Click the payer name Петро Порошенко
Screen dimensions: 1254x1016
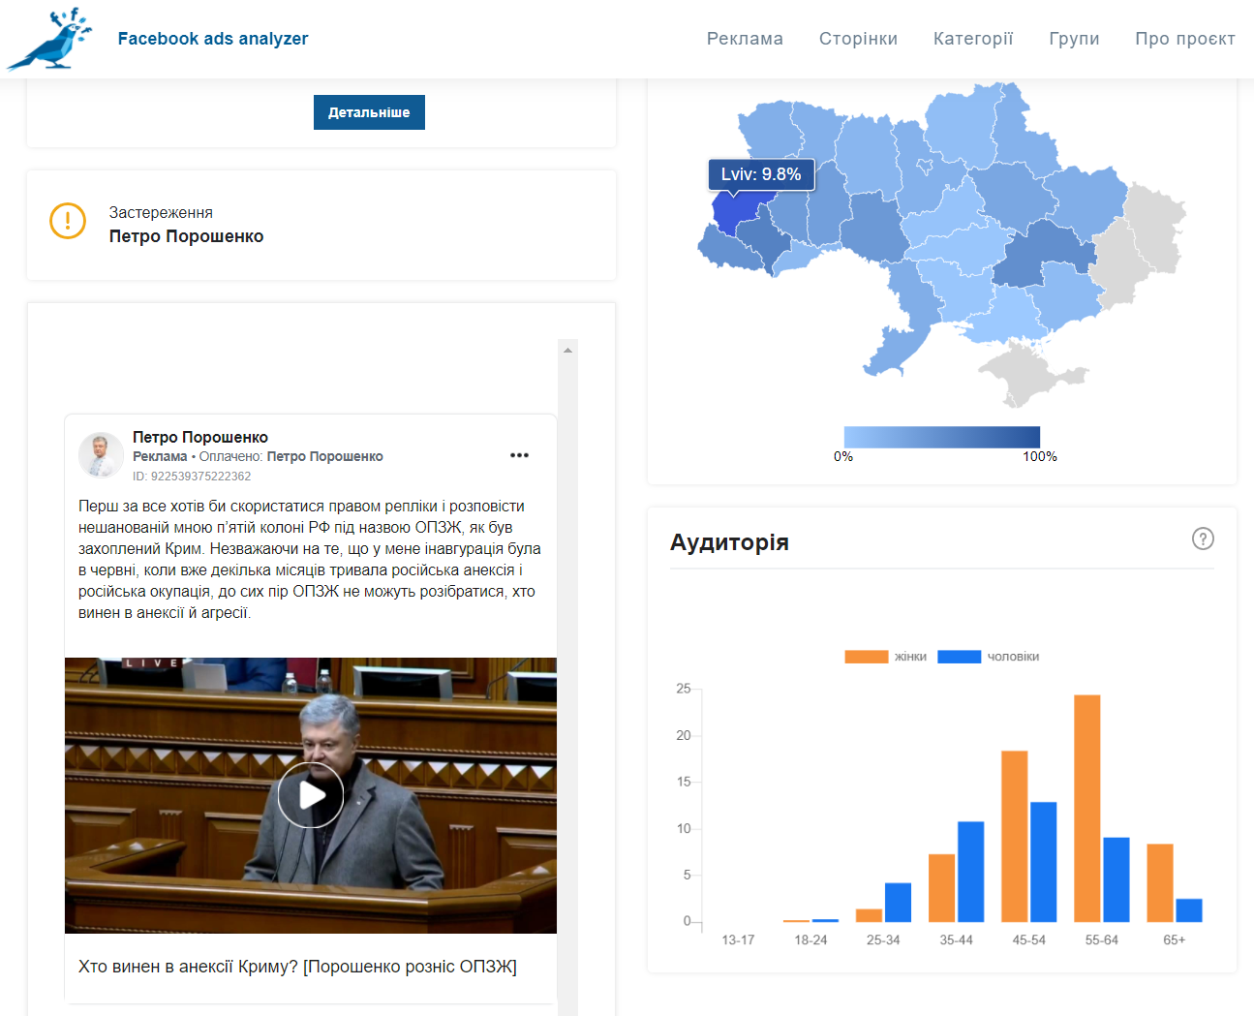coord(325,456)
